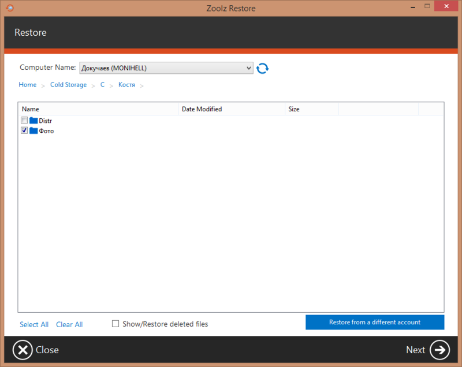Click the Next arrow circle icon
This screenshot has height=367, width=462.
(x=439, y=350)
